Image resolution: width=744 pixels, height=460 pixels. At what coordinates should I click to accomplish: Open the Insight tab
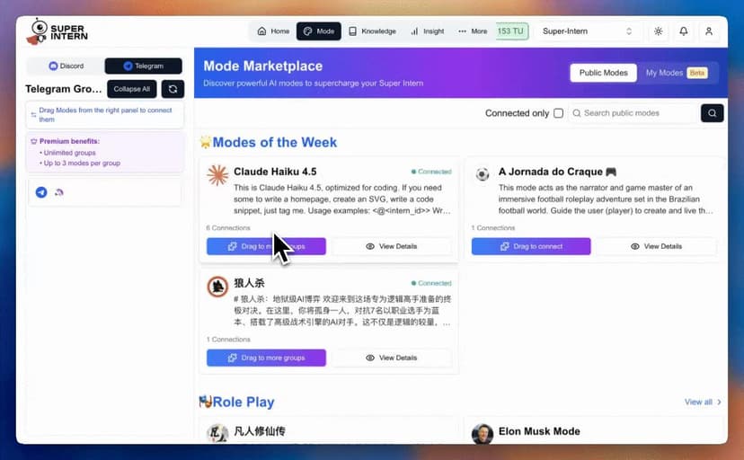(x=428, y=31)
